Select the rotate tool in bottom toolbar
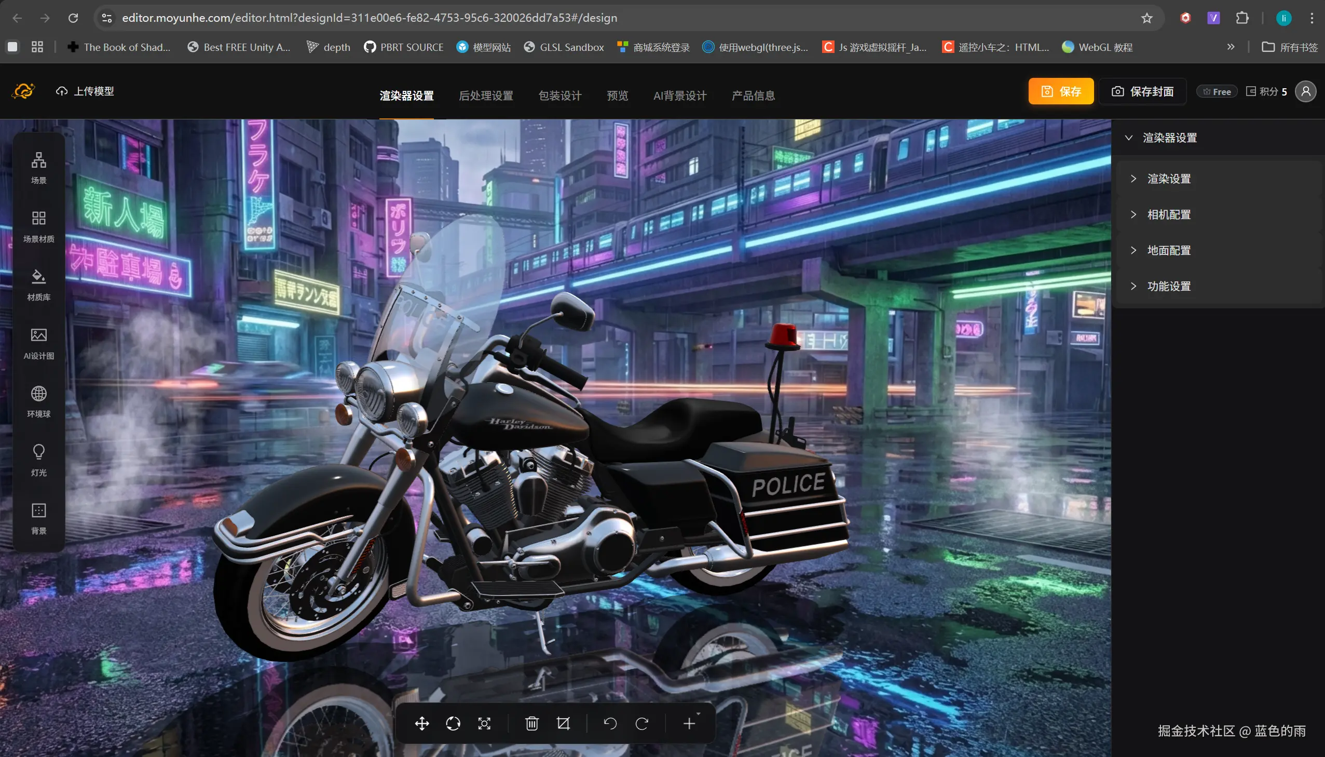Image resolution: width=1325 pixels, height=757 pixels. pos(453,723)
